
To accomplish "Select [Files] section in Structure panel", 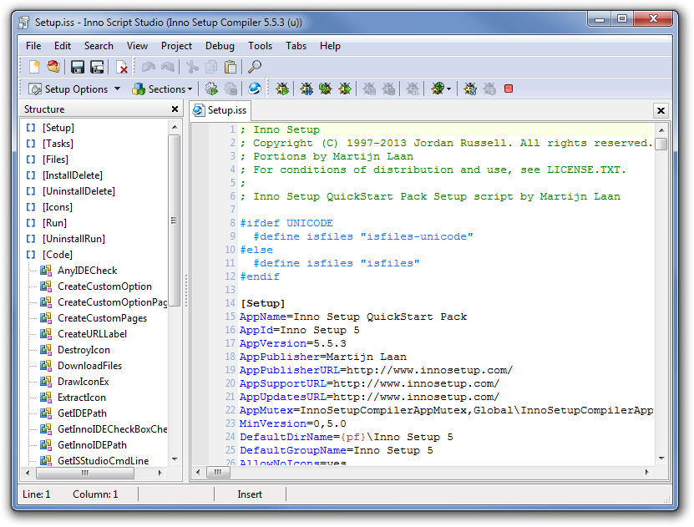I will tap(55, 160).
